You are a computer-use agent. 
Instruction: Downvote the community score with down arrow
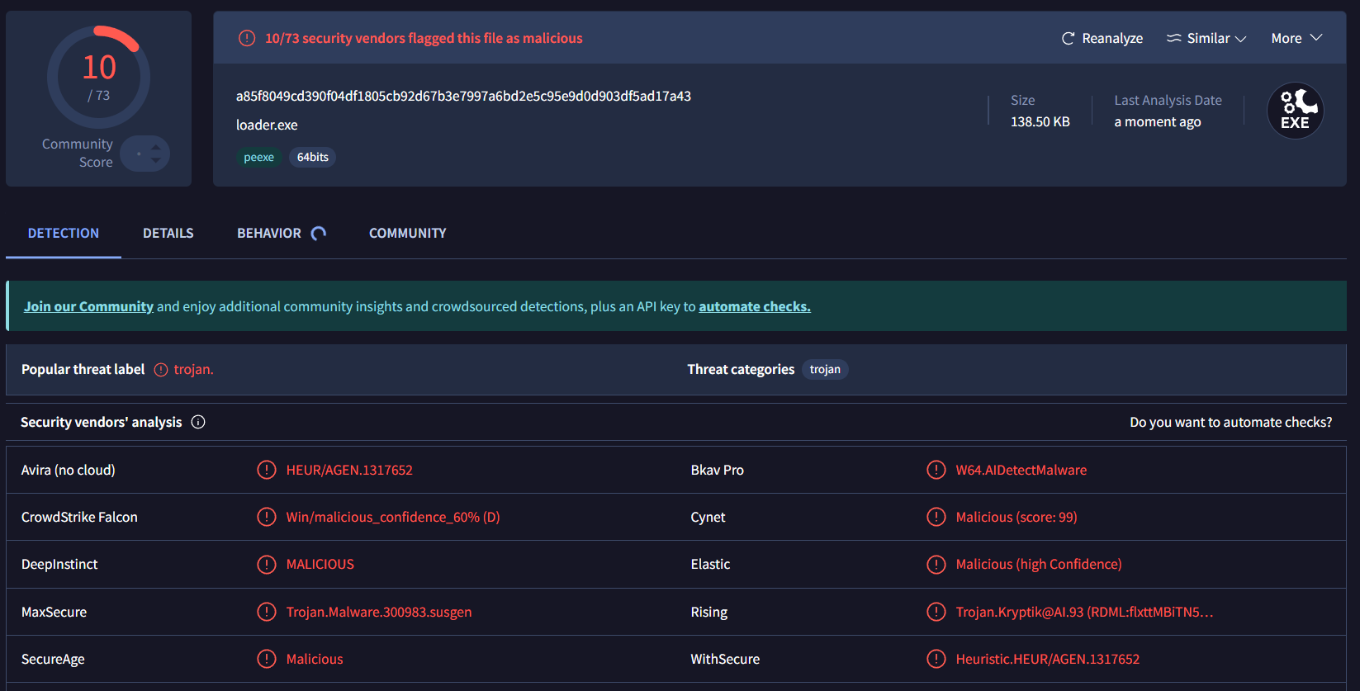[x=155, y=159]
